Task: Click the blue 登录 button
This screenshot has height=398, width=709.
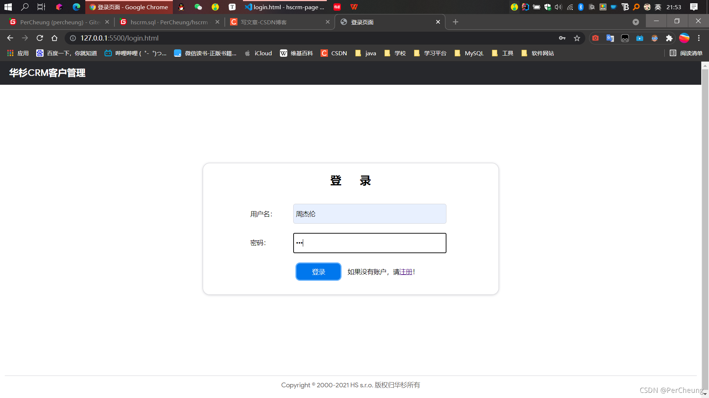Action: [x=318, y=272]
